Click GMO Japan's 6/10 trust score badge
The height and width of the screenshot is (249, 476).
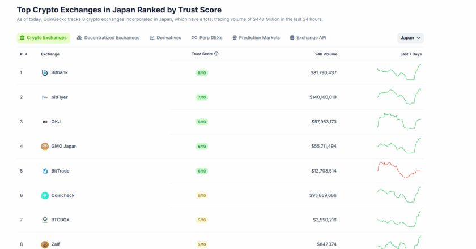pos(202,147)
